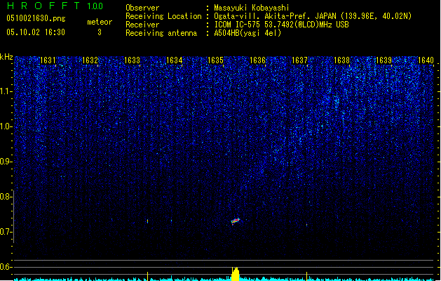Click the Ogata-vill. Akita-Pref. JAPAN location value
The width and height of the screenshot is (441, 281).
313,16
